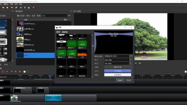Click the spinner arrows beside The Title field
The image size is (187, 105).
(130, 64)
